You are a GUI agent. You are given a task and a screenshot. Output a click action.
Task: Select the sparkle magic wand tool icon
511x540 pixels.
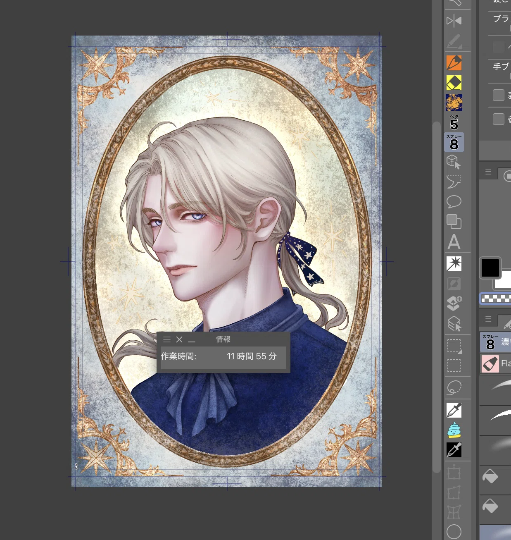(454, 264)
